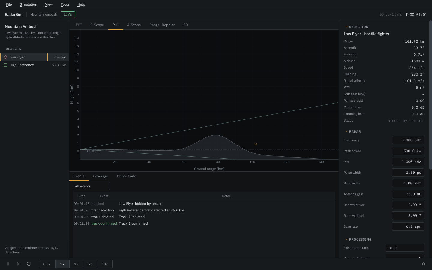
Task: Open the Monte Carlo tab
Action: (x=127, y=176)
